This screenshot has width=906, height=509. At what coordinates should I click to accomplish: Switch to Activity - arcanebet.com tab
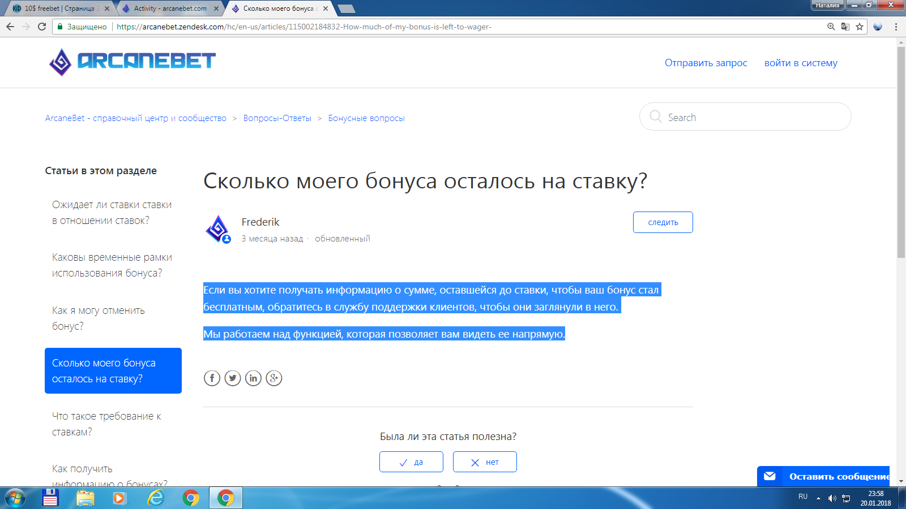[x=170, y=8]
